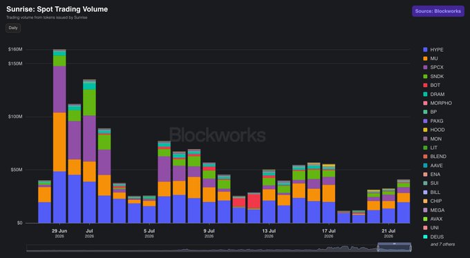This screenshot has height=258, width=470.
Task: Click the red BOT segment in 12 Jul bar
Action: pos(254,201)
